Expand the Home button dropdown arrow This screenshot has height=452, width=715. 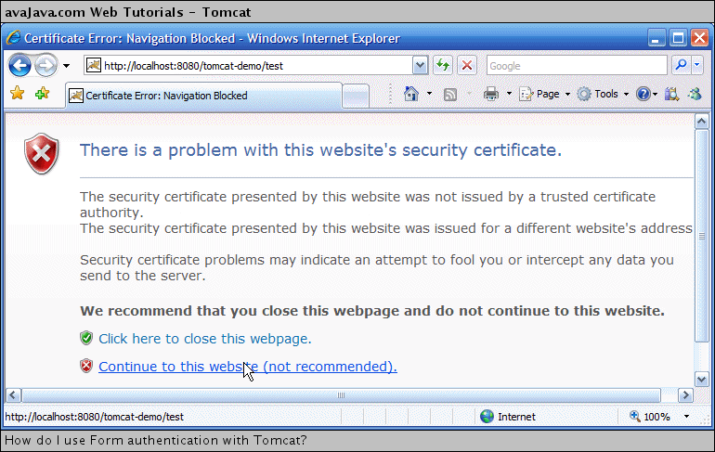tap(429, 94)
